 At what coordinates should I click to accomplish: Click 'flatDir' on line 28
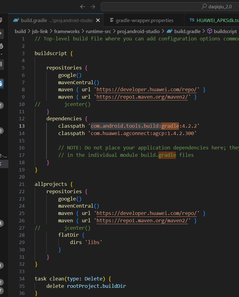(x=68, y=235)
